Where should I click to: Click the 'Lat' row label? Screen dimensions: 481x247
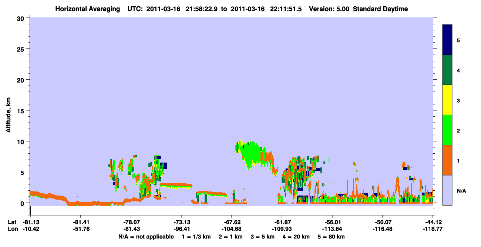tap(12, 222)
